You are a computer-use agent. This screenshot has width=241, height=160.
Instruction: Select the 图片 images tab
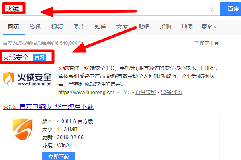point(79,27)
